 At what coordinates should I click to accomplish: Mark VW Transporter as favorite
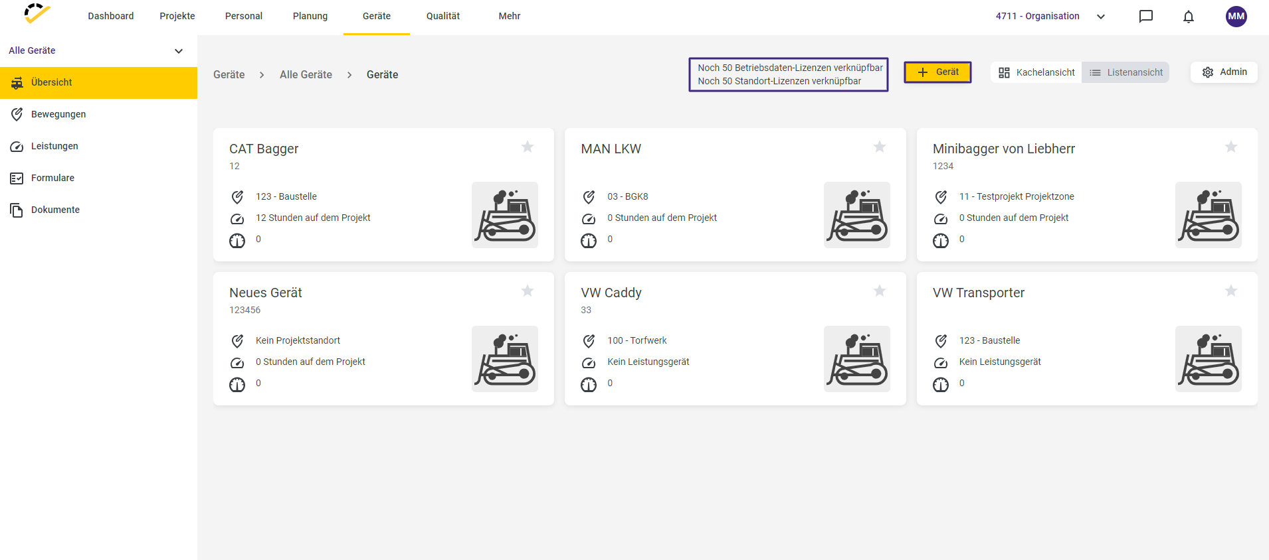tap(1231, 291)
